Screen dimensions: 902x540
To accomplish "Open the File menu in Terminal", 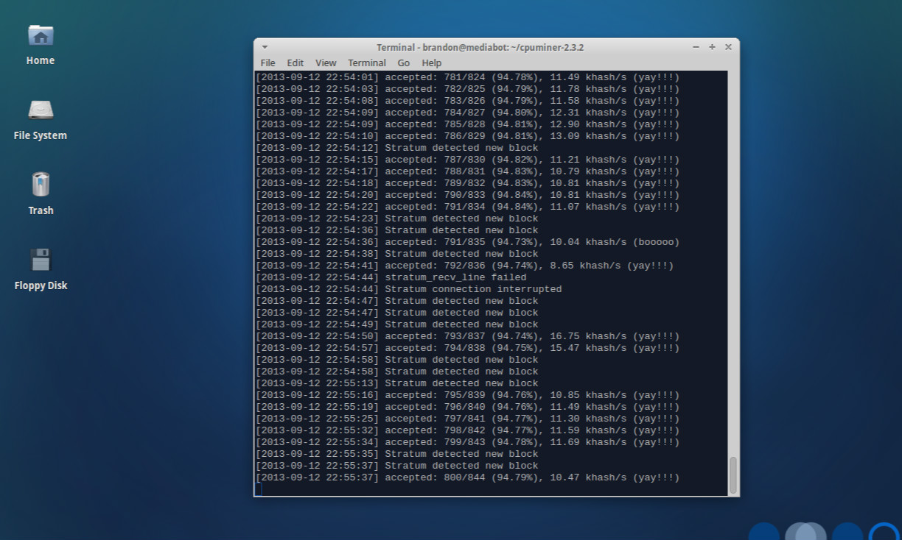I will click(268, 63).
